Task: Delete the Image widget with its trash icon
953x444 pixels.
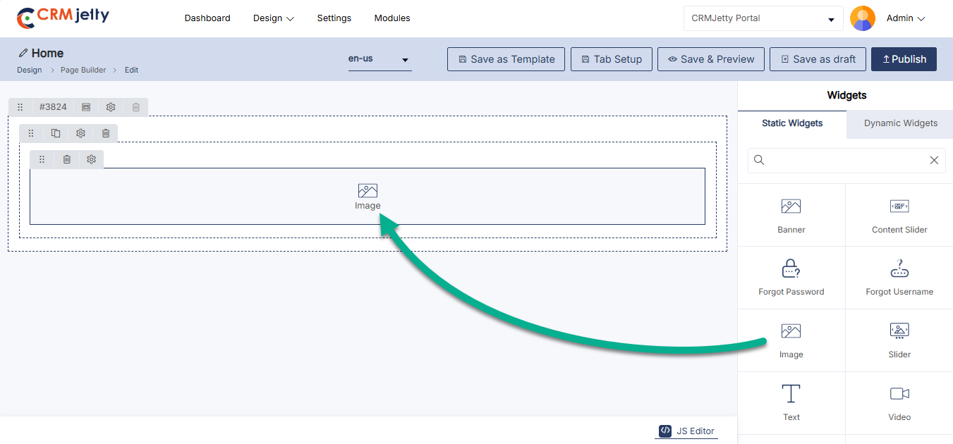Action: coord(67,159)
